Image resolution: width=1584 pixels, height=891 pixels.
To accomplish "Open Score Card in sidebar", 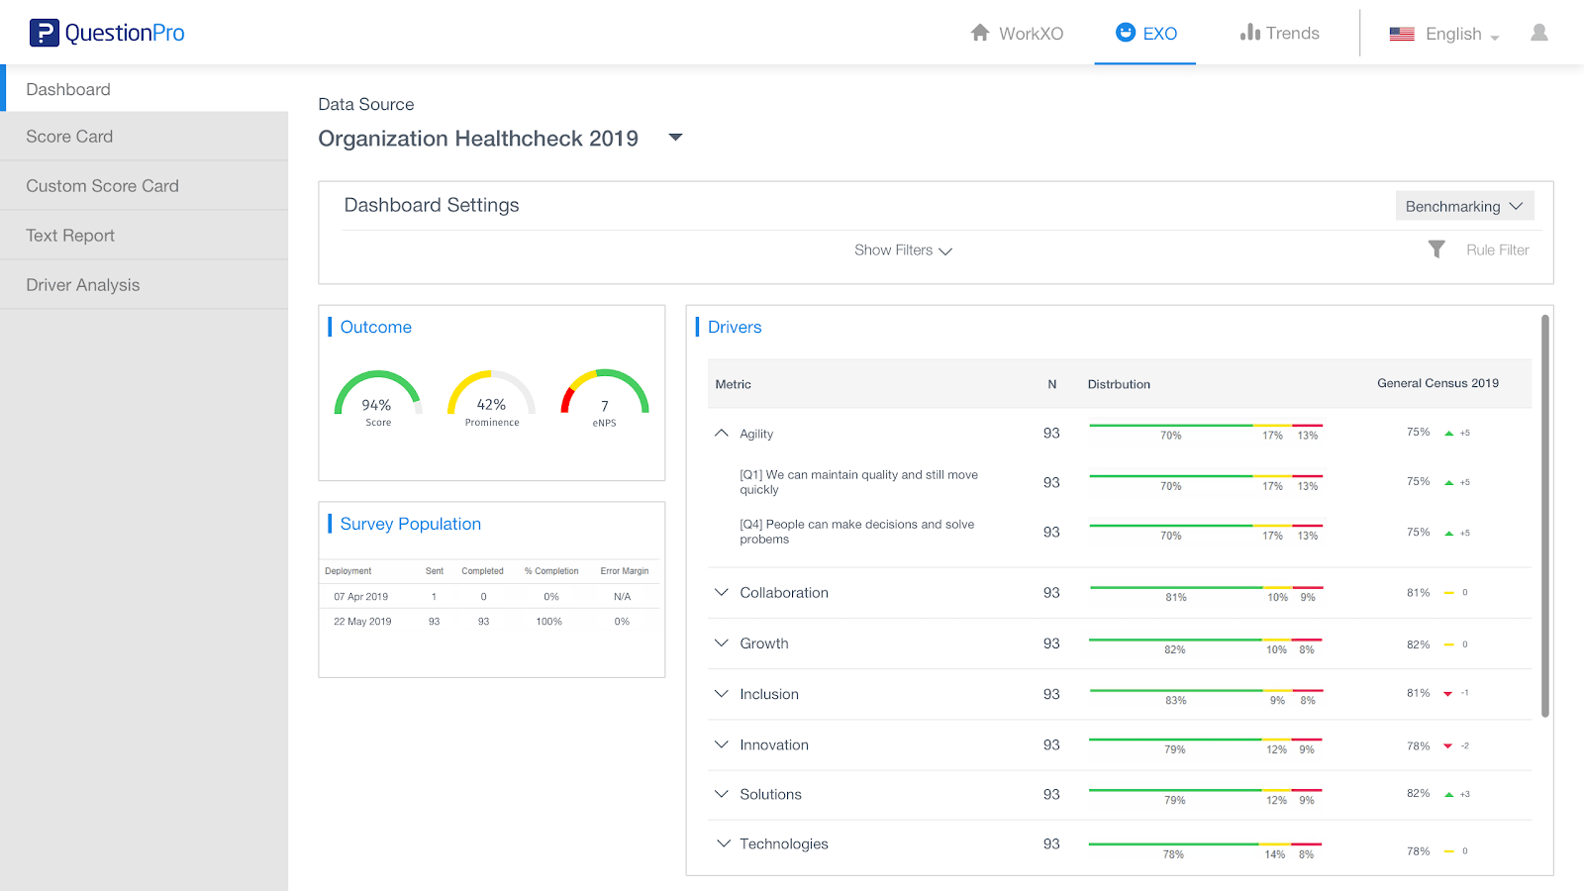I will (x=69, y=137).
